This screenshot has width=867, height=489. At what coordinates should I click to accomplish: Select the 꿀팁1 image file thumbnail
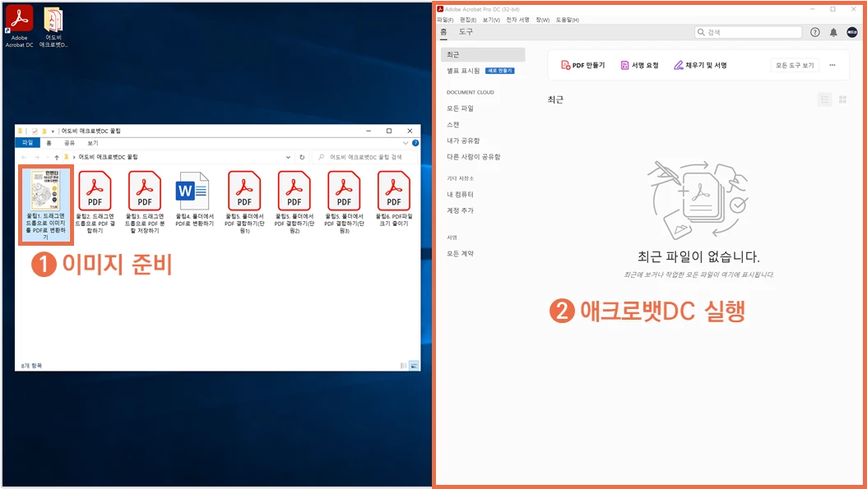[46, 205]
